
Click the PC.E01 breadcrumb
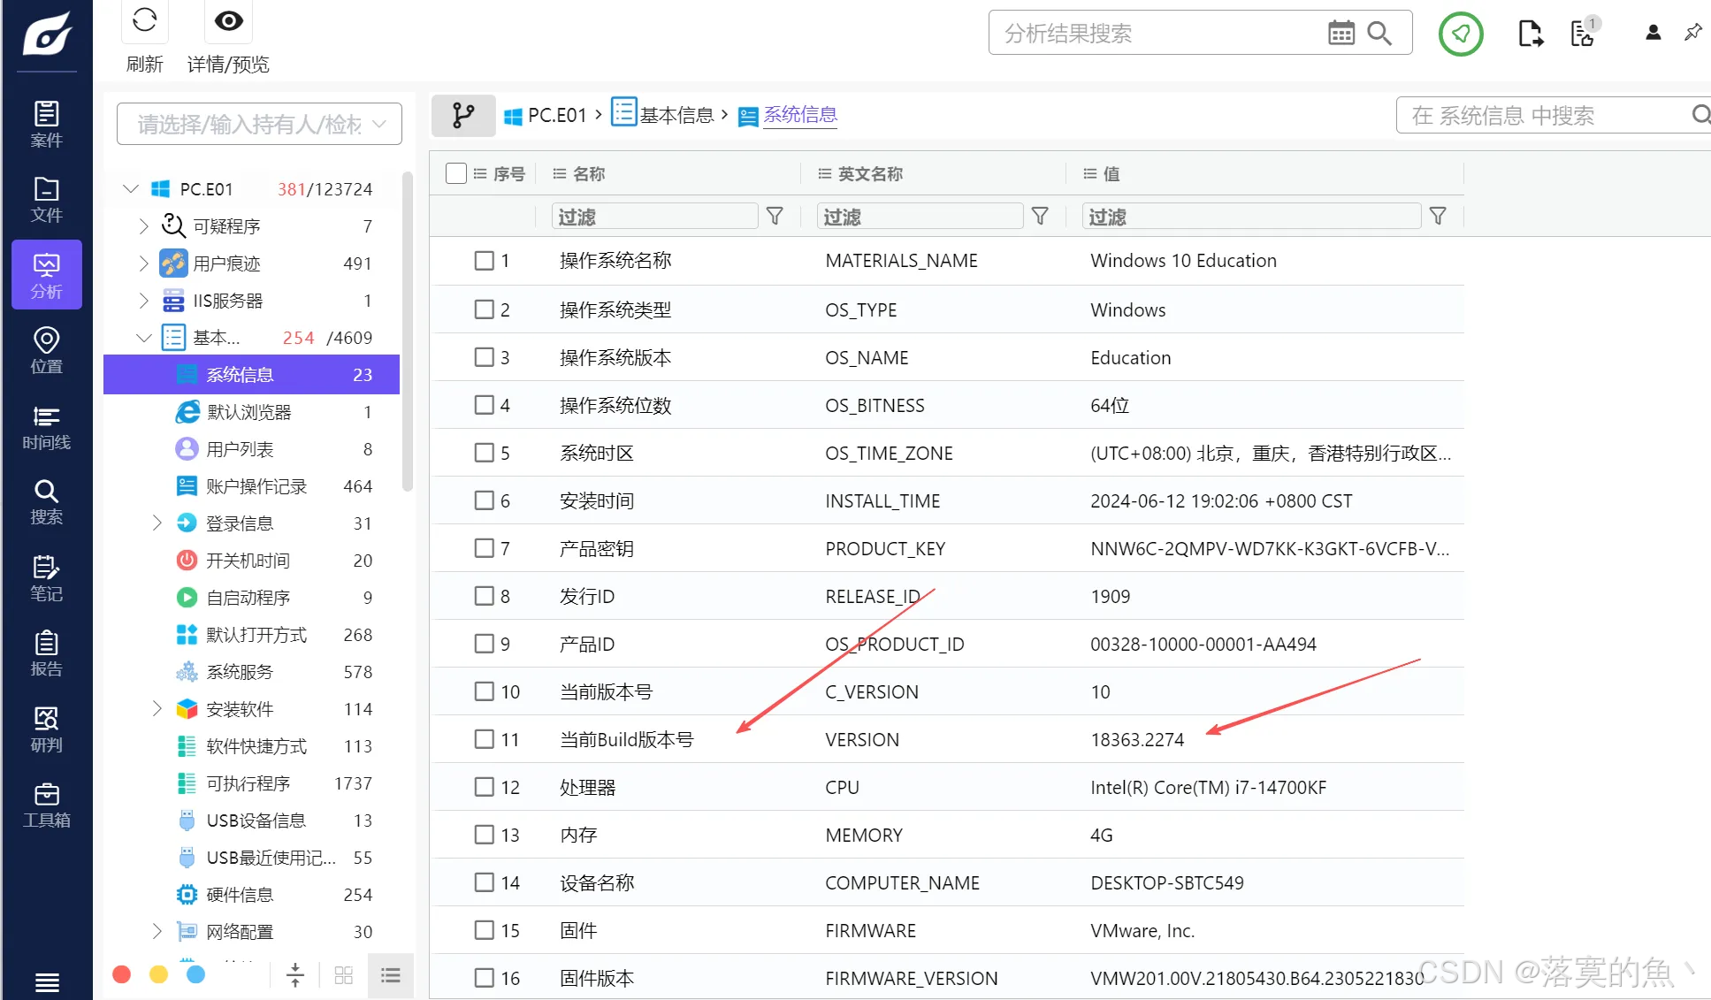[x=545, y=115]
